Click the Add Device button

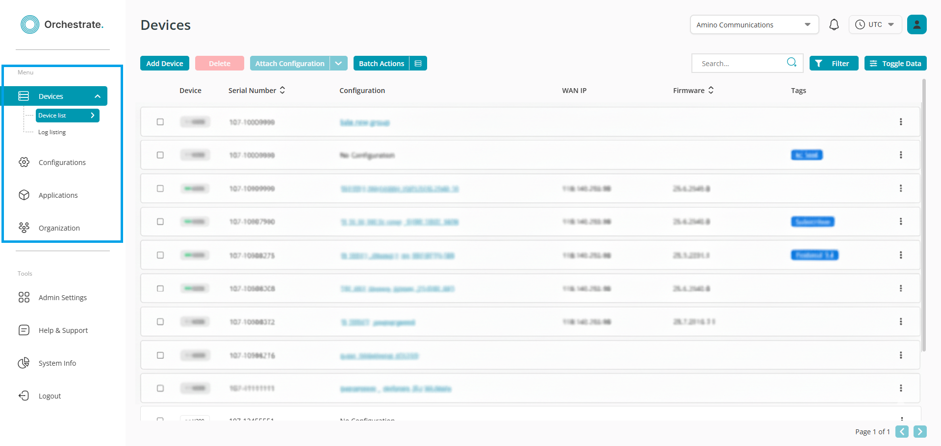point(164,64)
